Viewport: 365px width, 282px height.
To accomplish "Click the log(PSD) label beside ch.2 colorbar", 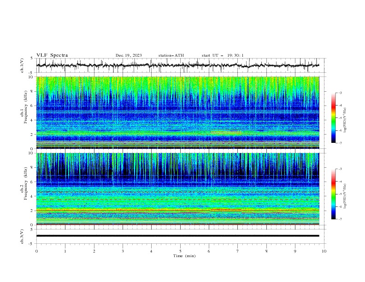I will pos(345,196).
